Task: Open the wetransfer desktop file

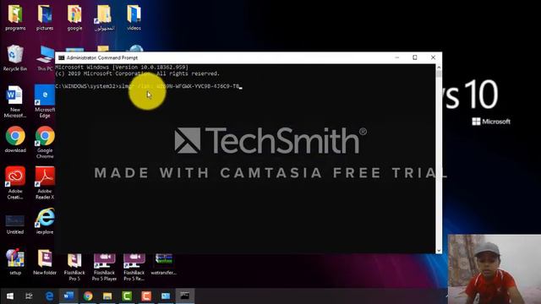Action: click(163, 264)
